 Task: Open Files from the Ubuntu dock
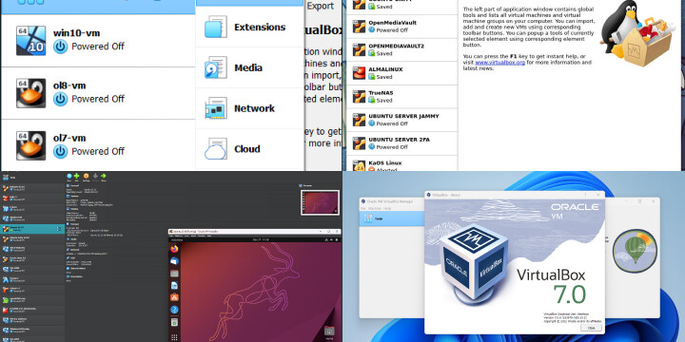pyautogui.click(x=174, y=274)
